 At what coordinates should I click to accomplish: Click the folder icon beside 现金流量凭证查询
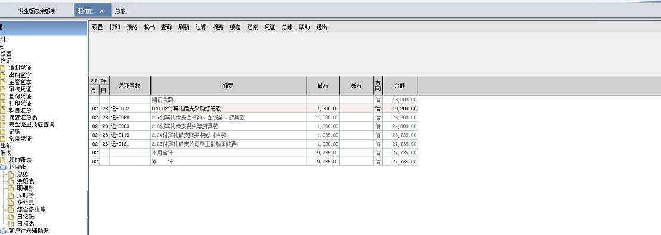pos(3,125)
